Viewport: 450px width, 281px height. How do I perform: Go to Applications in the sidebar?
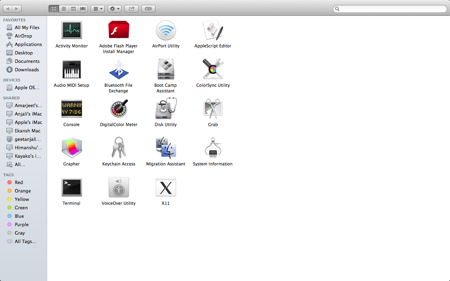23,44
